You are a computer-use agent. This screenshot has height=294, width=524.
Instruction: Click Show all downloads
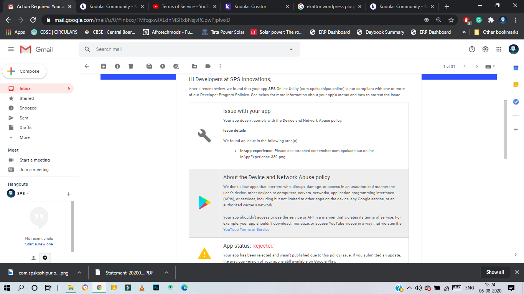click(x=495, y=272)
